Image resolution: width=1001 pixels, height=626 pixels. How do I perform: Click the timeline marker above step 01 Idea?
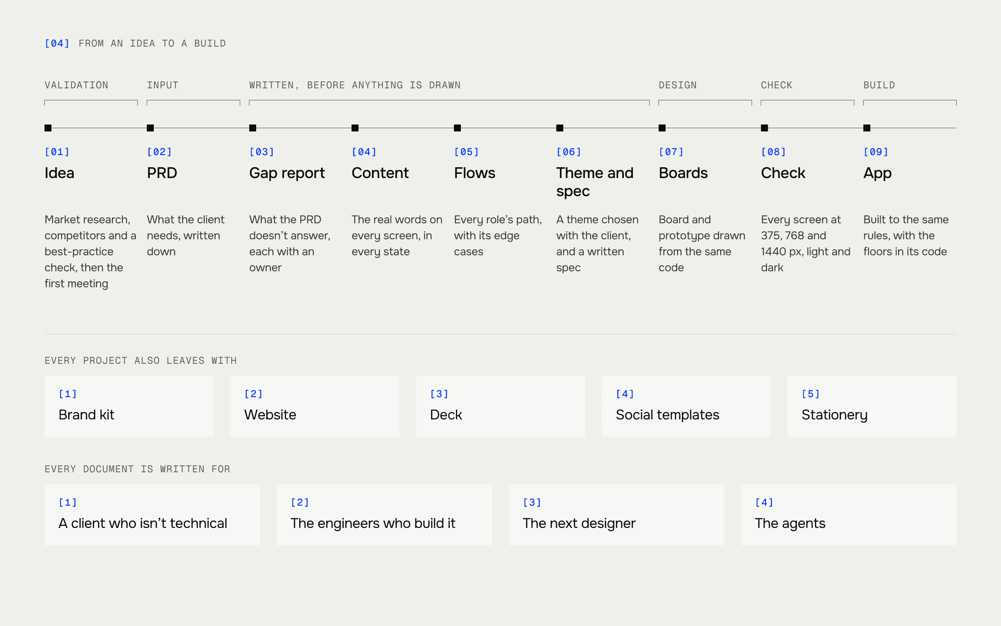48,128
